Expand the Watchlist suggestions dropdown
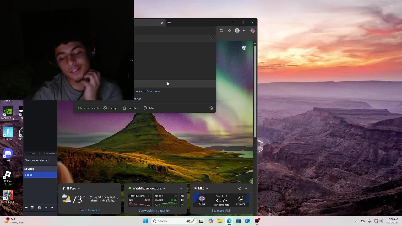This screenshot has height=226, width=402. tap(164, 188)
